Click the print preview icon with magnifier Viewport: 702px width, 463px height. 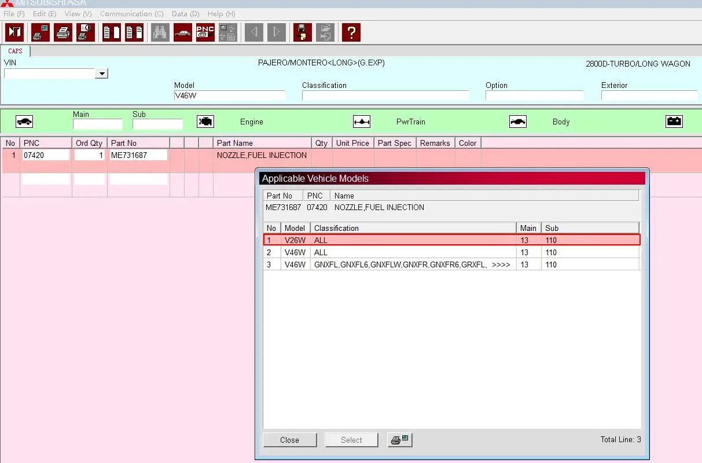[86, 32]
